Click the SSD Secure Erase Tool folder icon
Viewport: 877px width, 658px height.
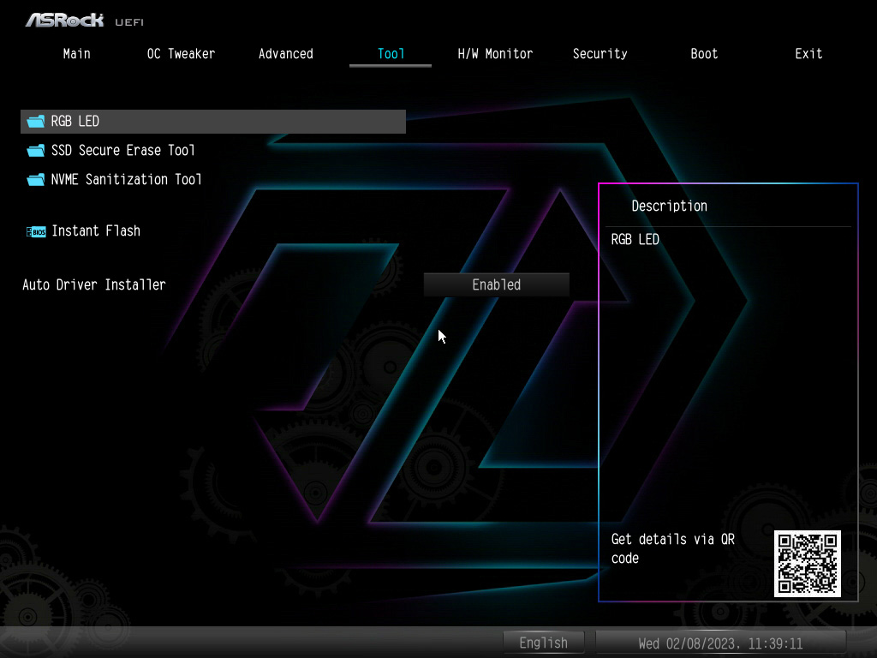[x=36, y=151]
